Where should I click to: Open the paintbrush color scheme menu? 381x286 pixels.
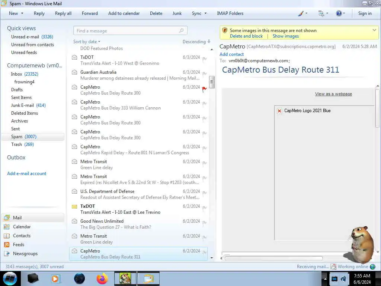302,13
